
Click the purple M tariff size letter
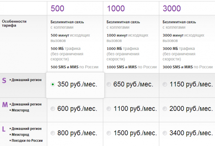click(x=5, y=104)
